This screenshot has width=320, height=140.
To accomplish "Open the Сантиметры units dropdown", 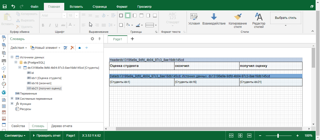I will tap(15, 136).
